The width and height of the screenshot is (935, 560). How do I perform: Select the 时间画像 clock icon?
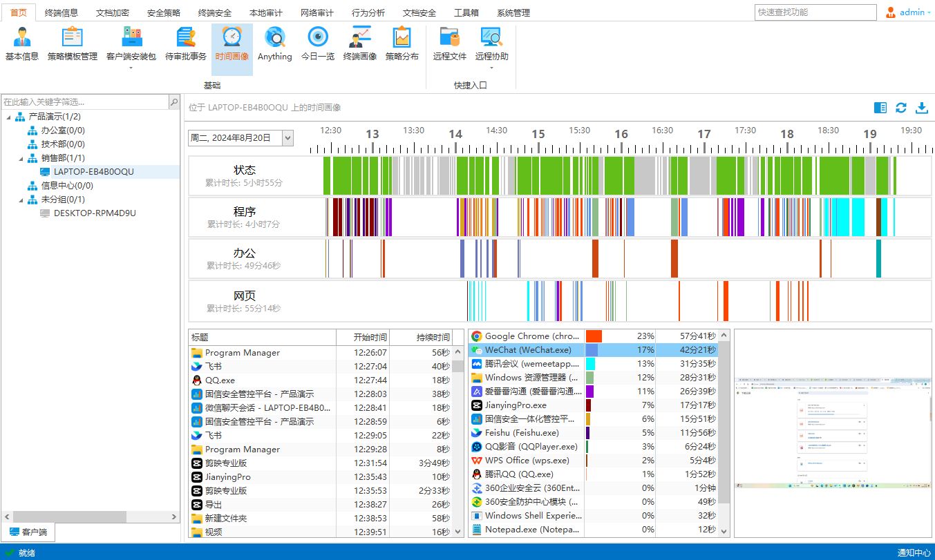232,37
